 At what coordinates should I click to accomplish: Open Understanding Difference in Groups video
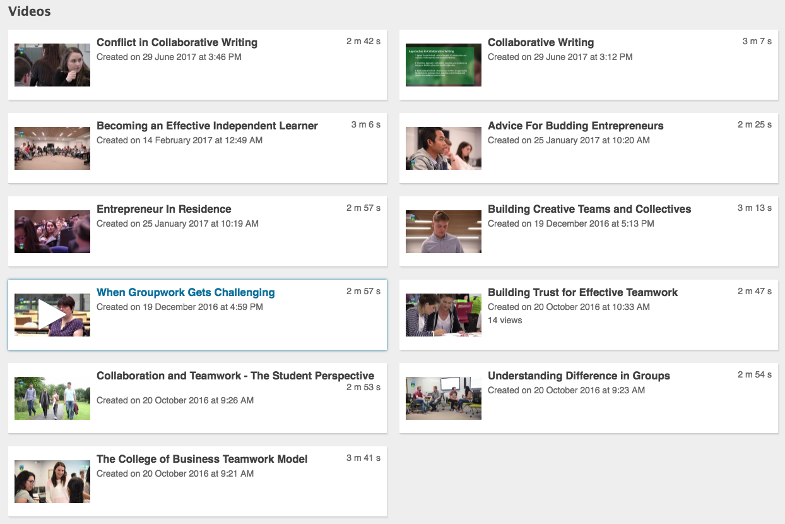pyautogui.click(x=579, y=376)
